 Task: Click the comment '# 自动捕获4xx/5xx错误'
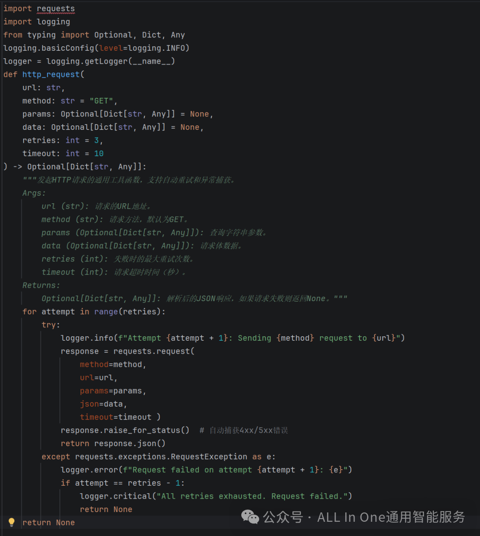244,431
